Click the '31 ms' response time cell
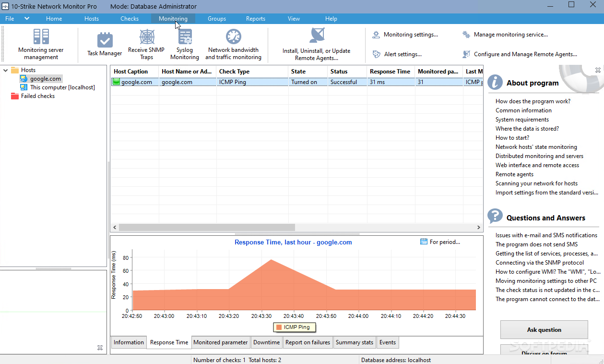Image resolution: width=604 pixels, height=364 pixels. coord(391,82)
